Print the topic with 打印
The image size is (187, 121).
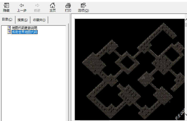point(68,7)
